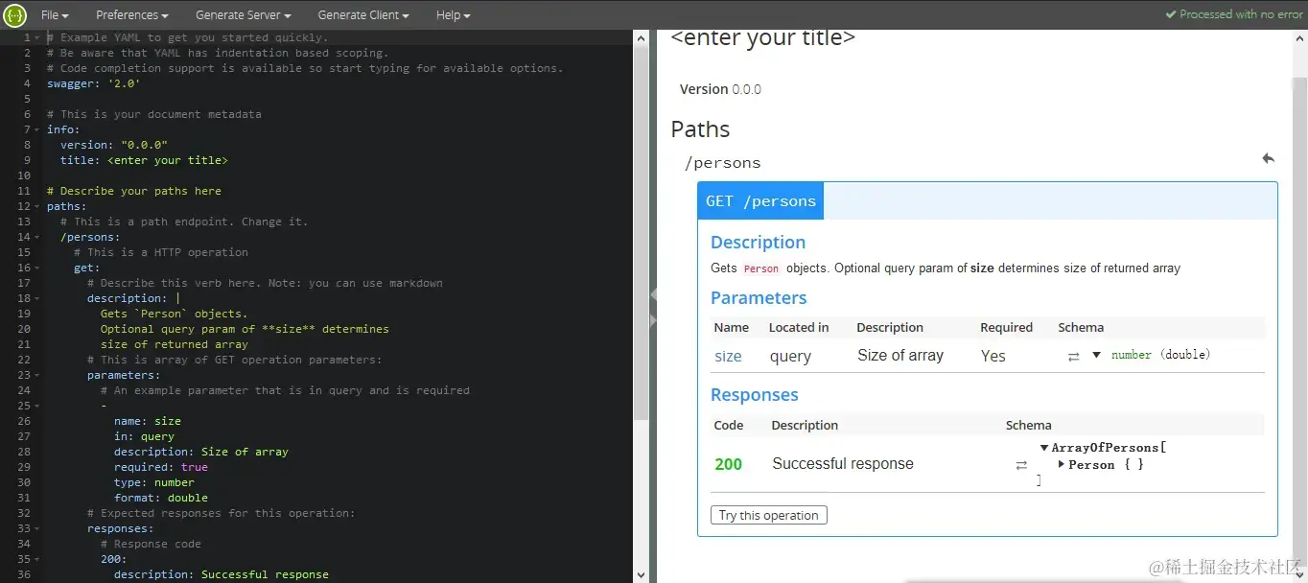Click the query cell in parameters table

pyautogui.click(x=790, y=356)
